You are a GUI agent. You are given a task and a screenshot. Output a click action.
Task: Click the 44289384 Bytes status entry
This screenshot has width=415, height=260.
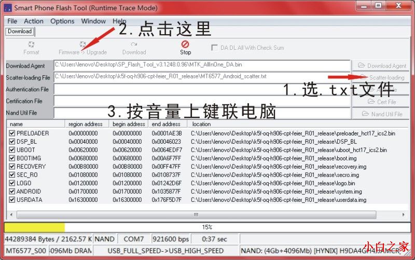coord(48,239)
